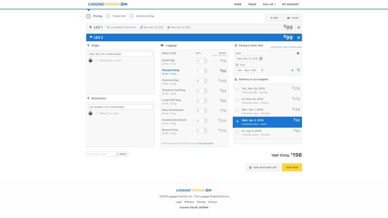Select the Travel Info step tab
This screenshot has height=218, width=388.
(x=116, y=16)
